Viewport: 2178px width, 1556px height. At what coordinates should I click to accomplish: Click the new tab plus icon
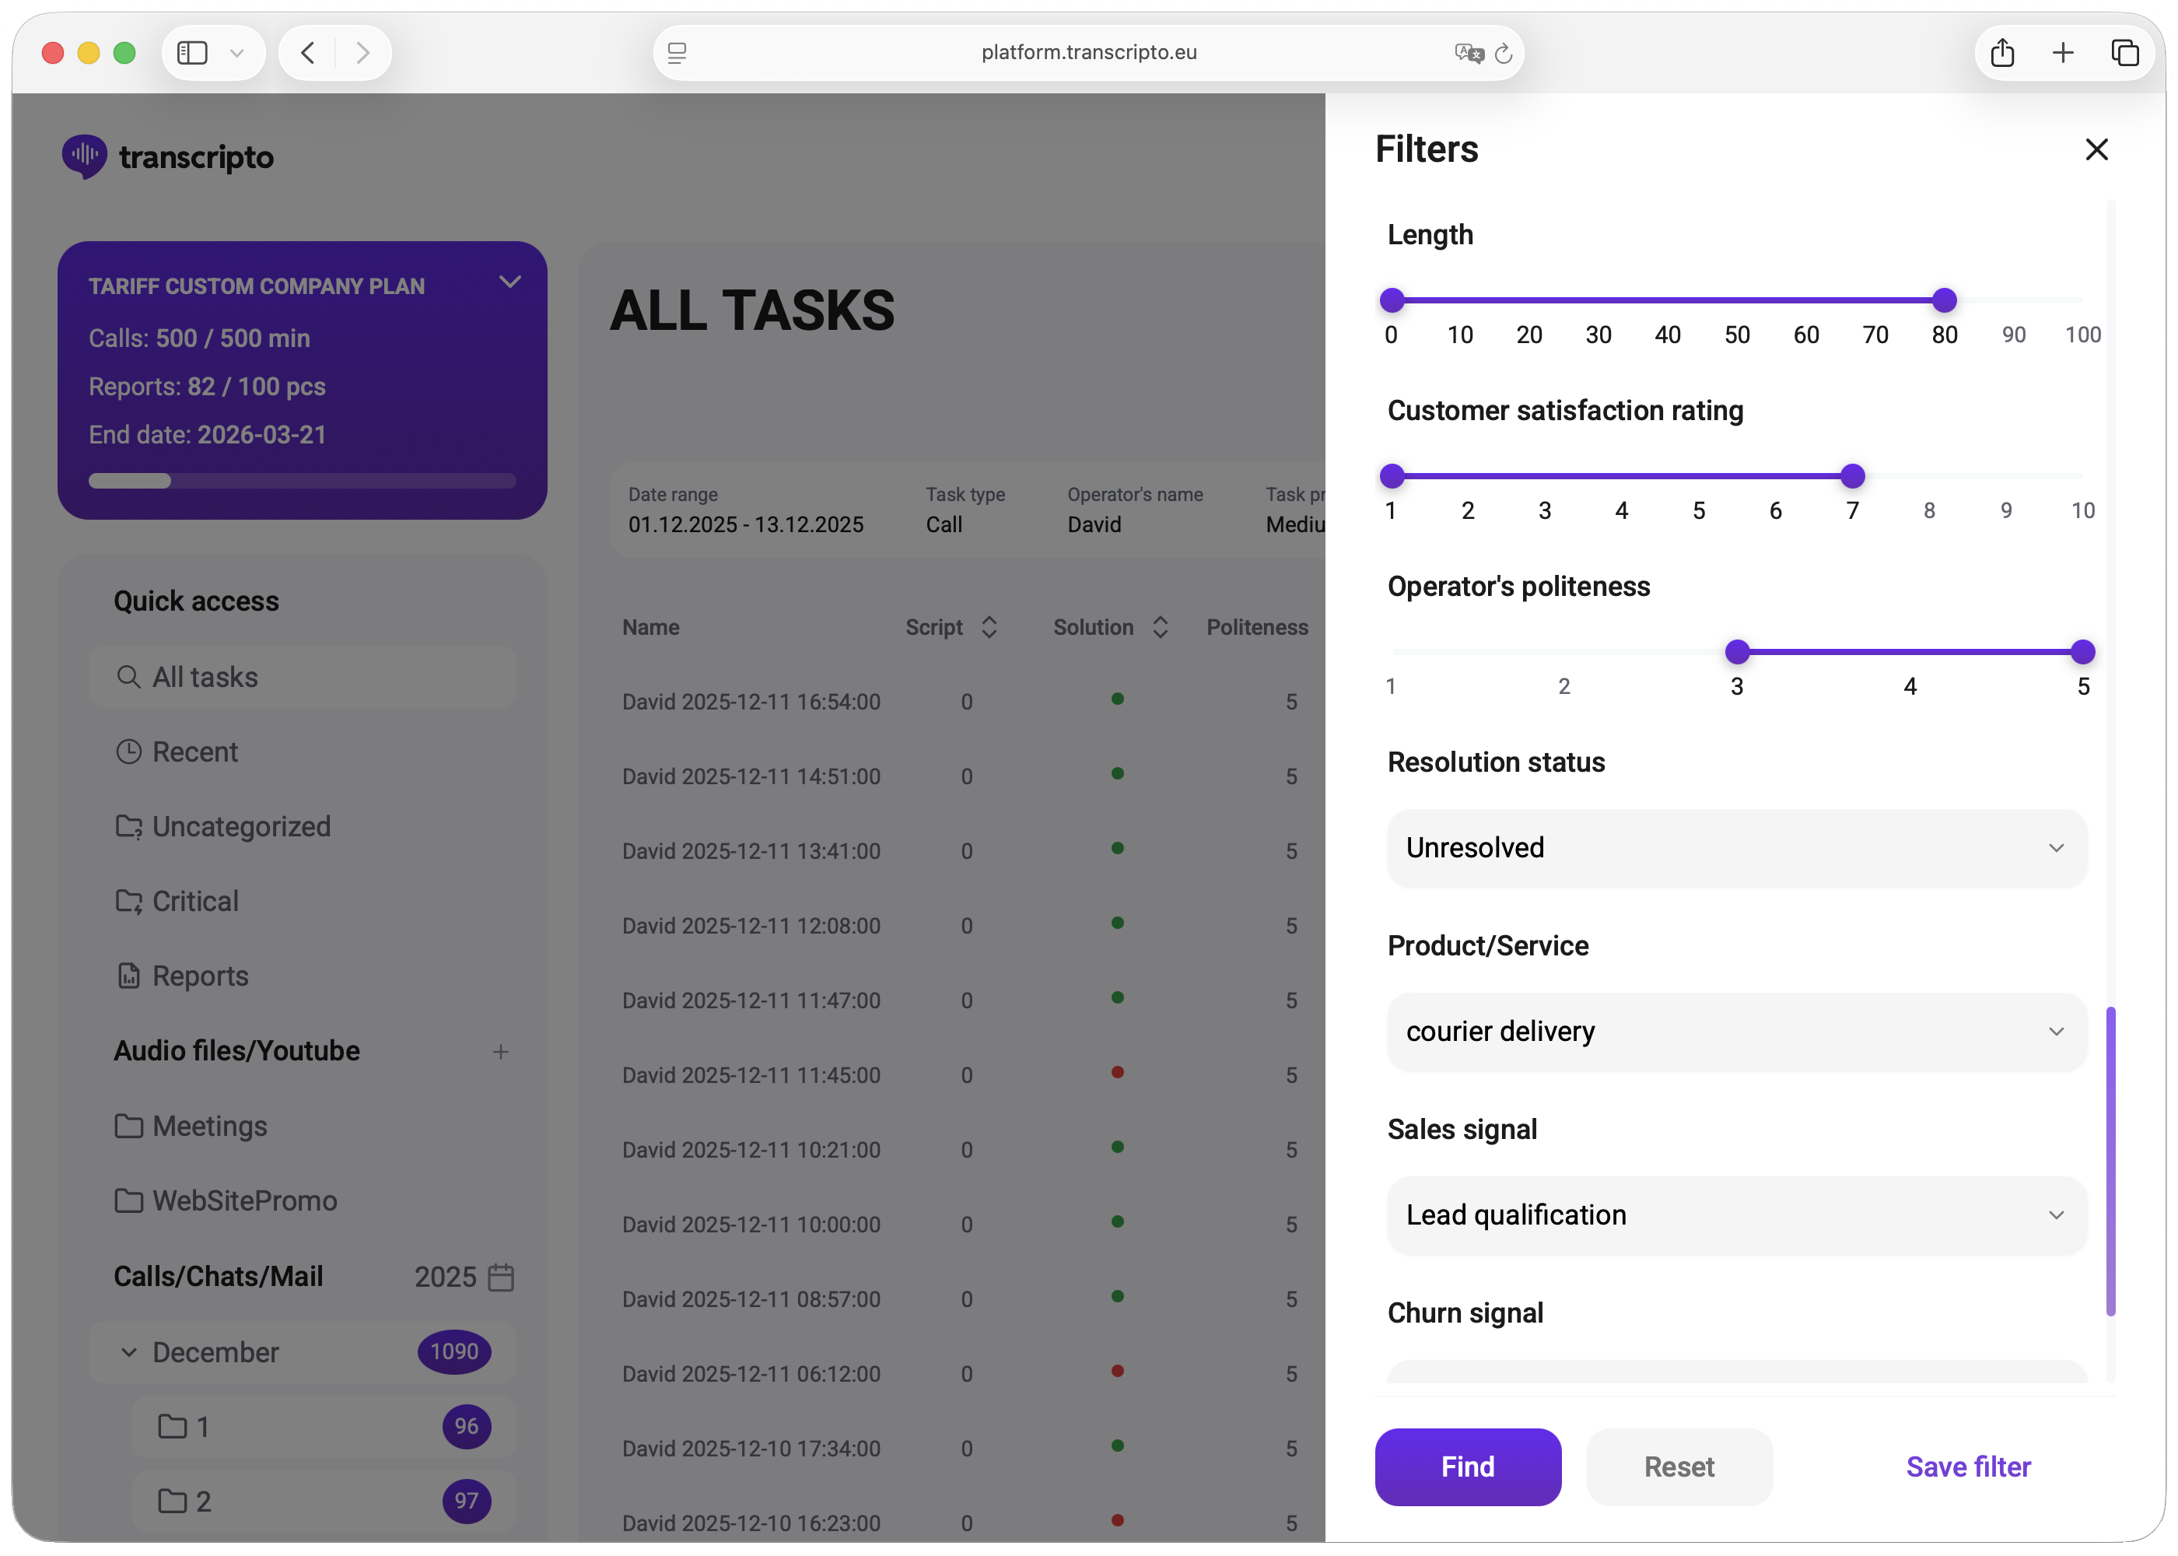[x=2063, y=53]
